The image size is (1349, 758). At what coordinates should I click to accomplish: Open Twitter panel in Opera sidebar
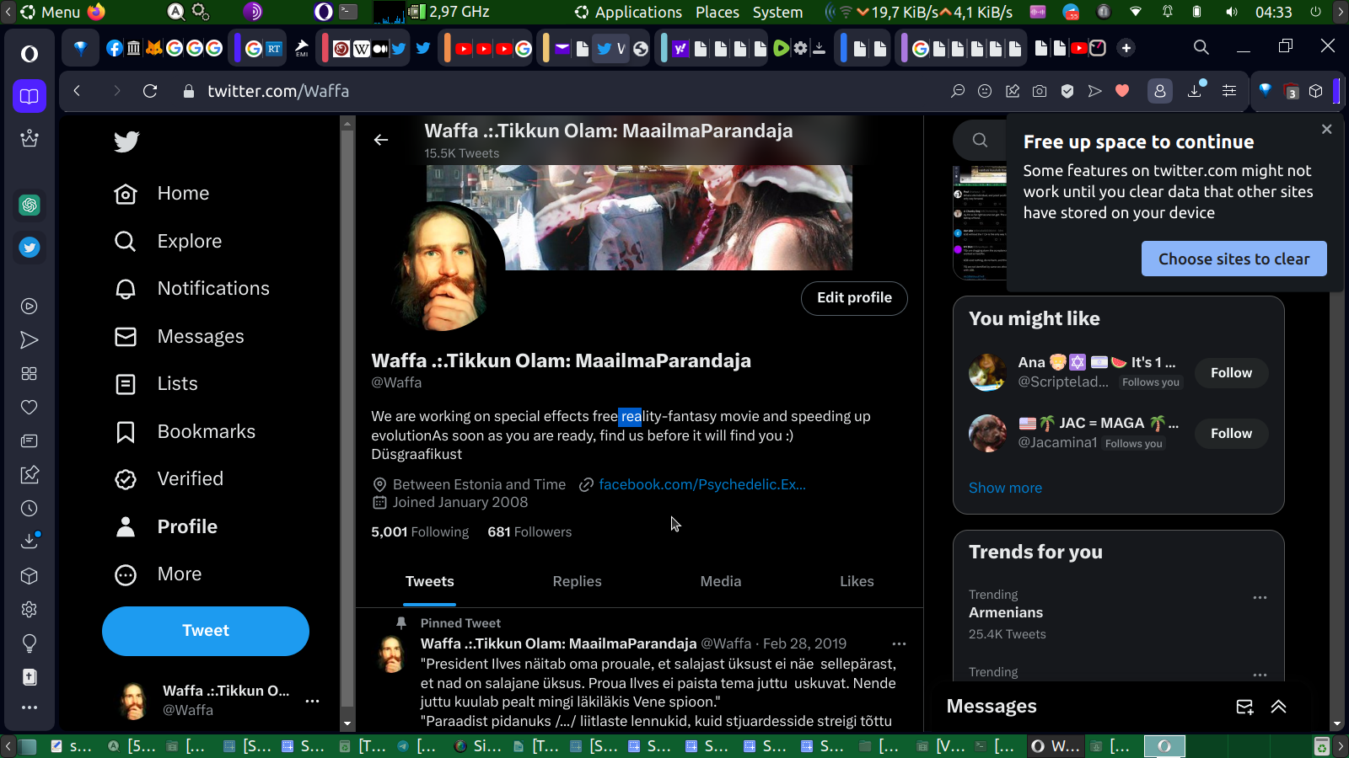[30, 248]
